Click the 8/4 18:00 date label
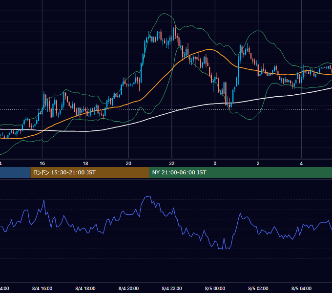 tap(85, 288)
